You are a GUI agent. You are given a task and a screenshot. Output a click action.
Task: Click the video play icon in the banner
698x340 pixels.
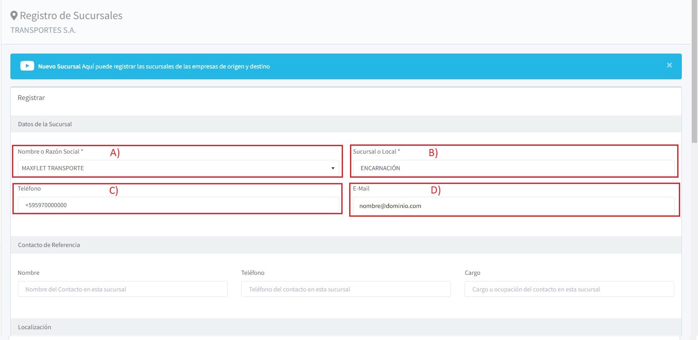(x=27, y=66)
